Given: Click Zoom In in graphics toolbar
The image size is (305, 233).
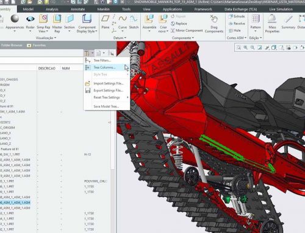Looking at the screenshot, I should coord(246,47).
